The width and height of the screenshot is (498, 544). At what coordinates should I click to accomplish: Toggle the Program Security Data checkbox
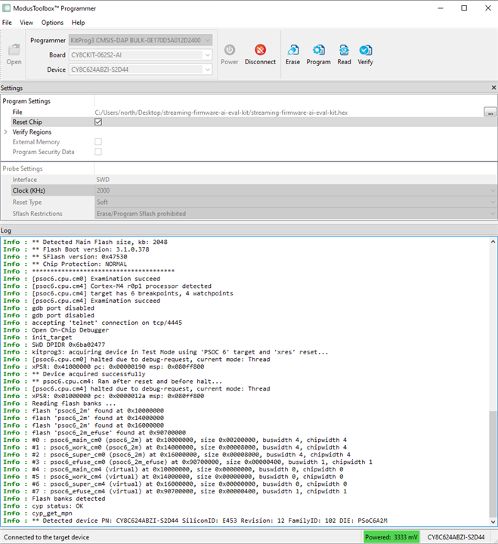(x=98, y=152)
